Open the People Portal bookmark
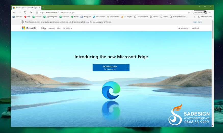This screenshot has height=133, width=223. coord(113,17)
